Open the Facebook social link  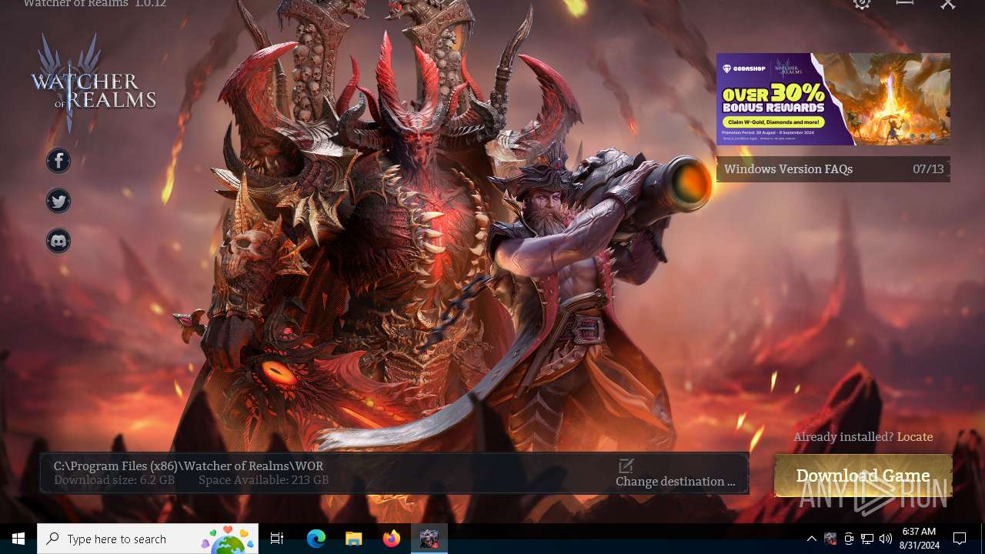coord(58,161)
